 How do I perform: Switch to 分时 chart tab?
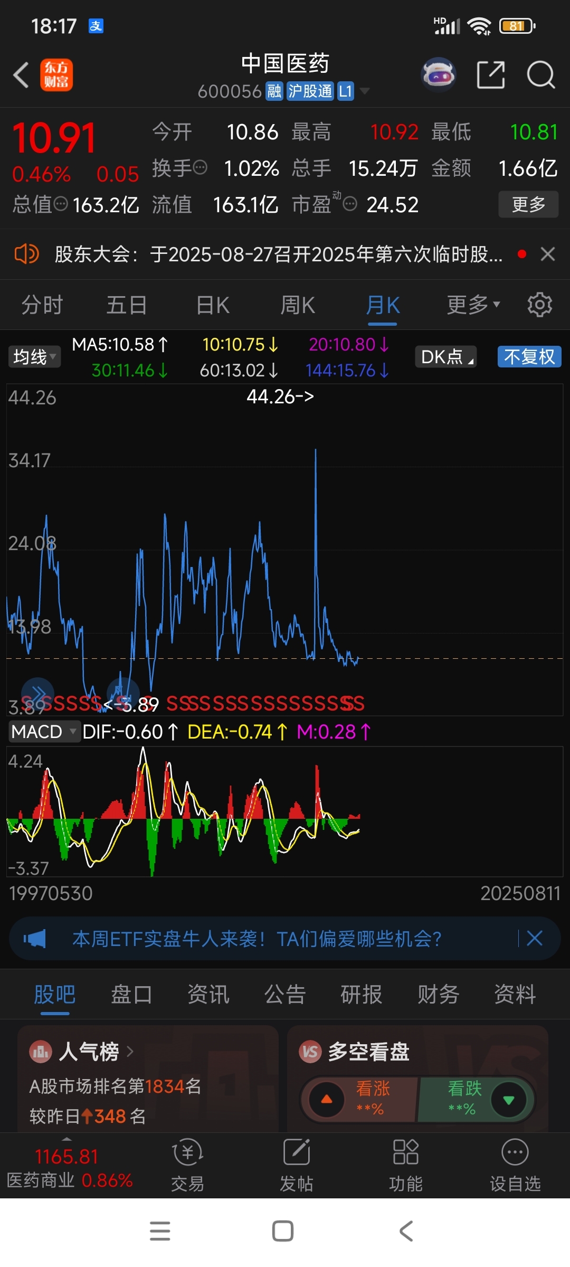[x=42, y=305]
